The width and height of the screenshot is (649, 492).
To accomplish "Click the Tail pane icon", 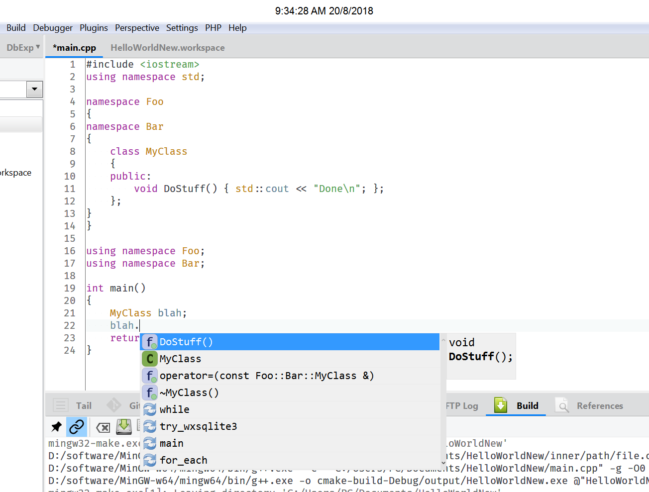I will (x=60, y=405).
